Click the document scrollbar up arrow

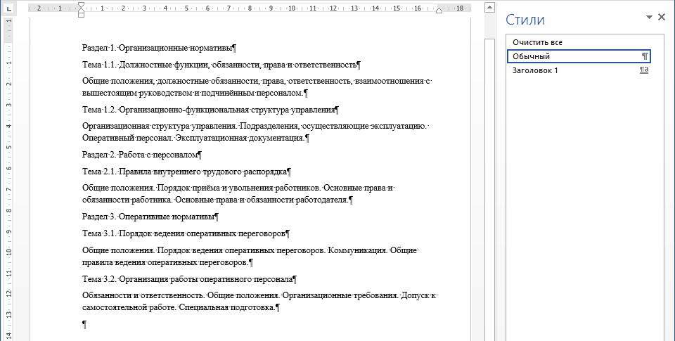point(489,8)
